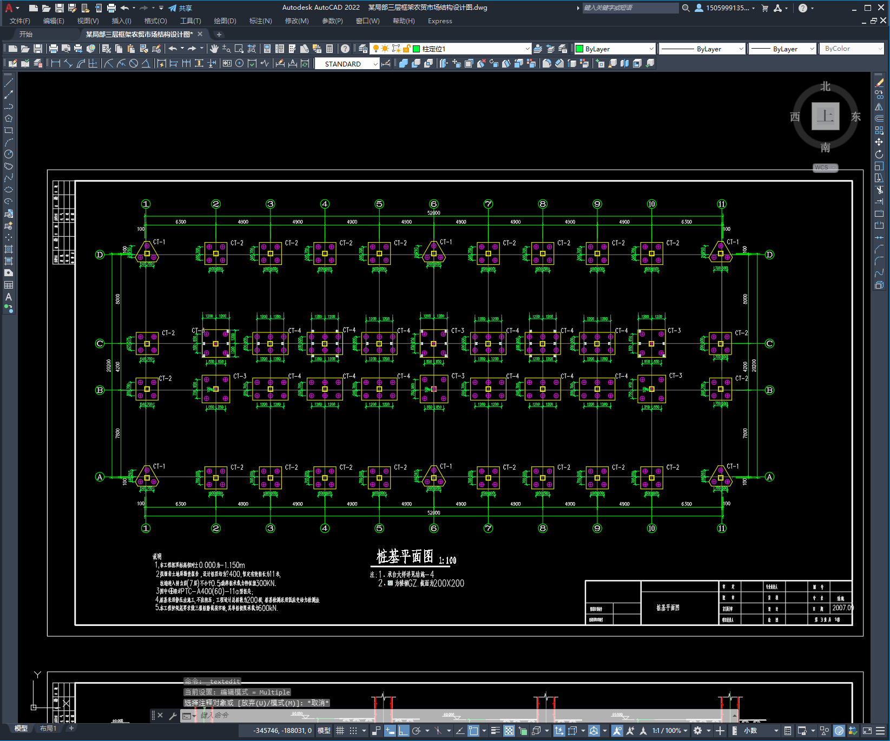890x741 pixels.
Task: Switch to the 布局1 layout tab
Action: (48, 729)
